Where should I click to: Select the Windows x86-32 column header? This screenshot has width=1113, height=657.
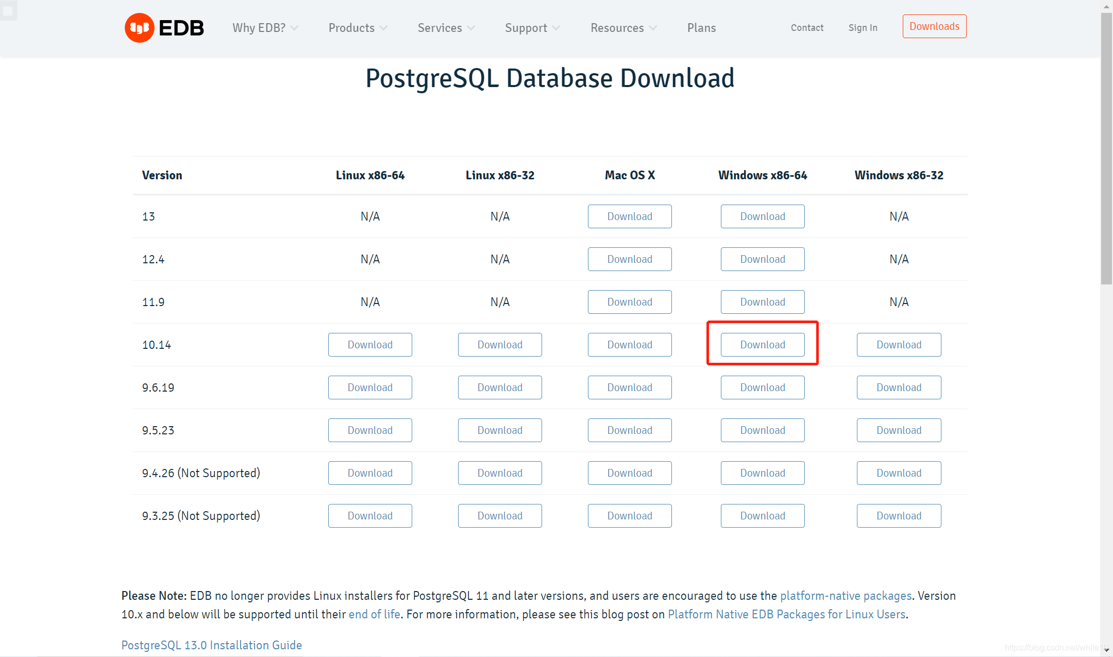click(899, 175)
